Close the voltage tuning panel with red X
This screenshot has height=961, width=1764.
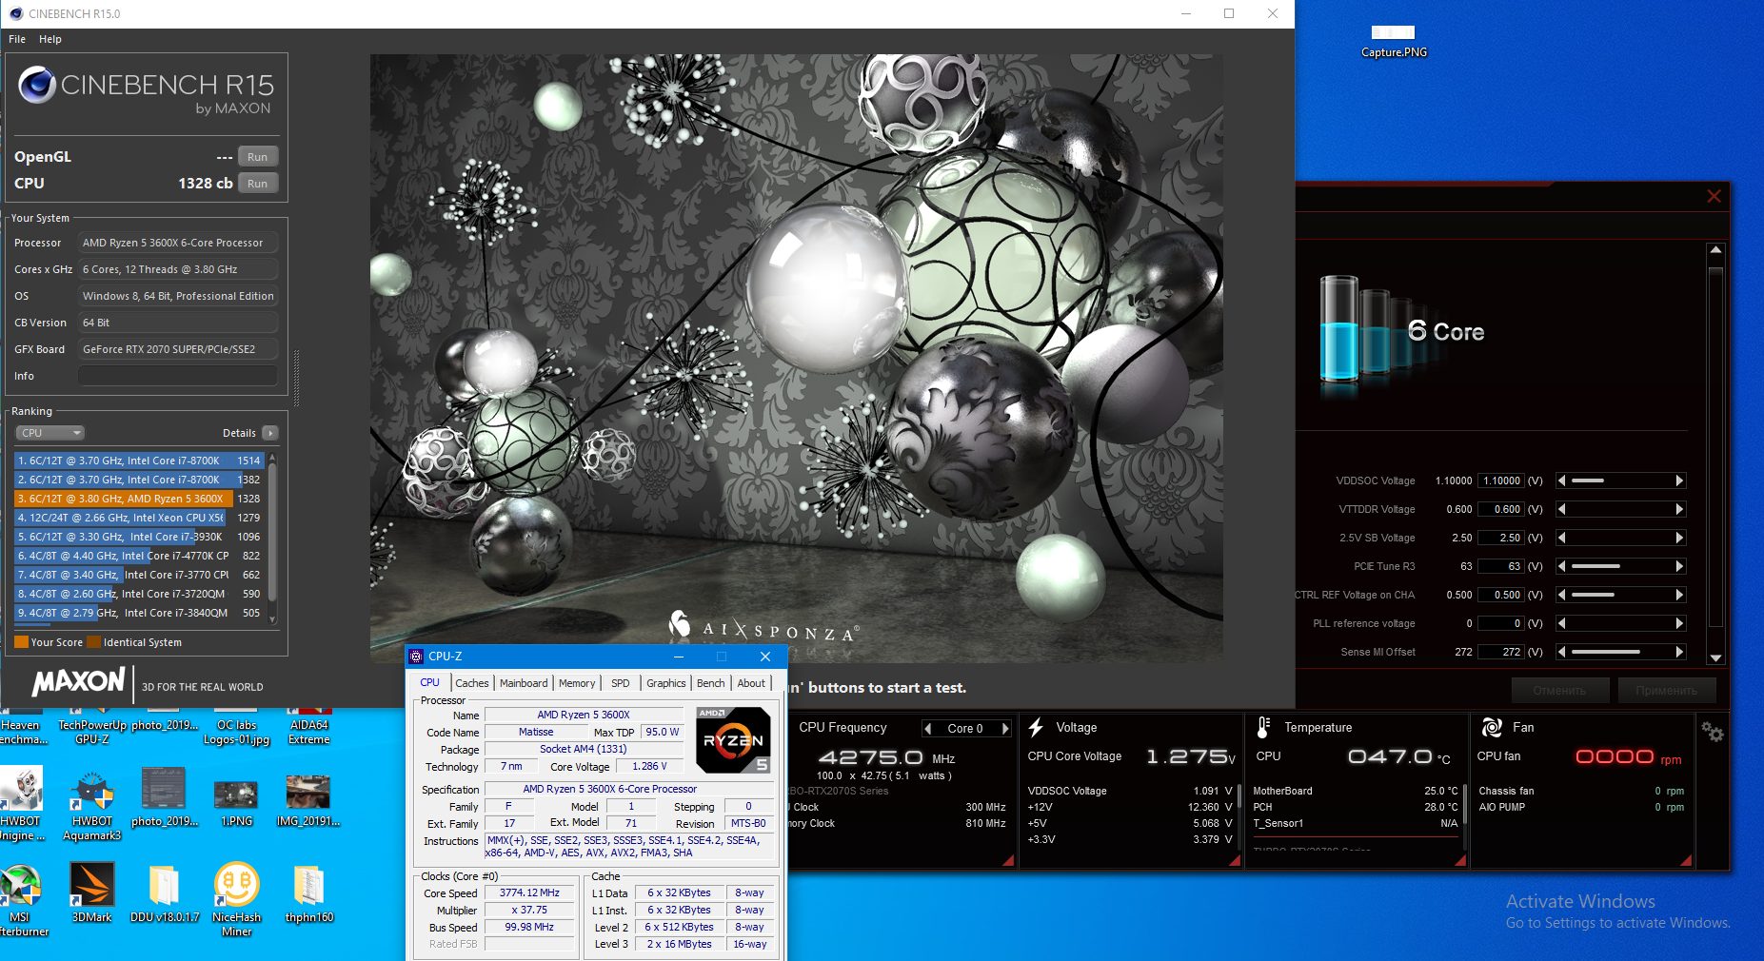(x=1714, y=196)
